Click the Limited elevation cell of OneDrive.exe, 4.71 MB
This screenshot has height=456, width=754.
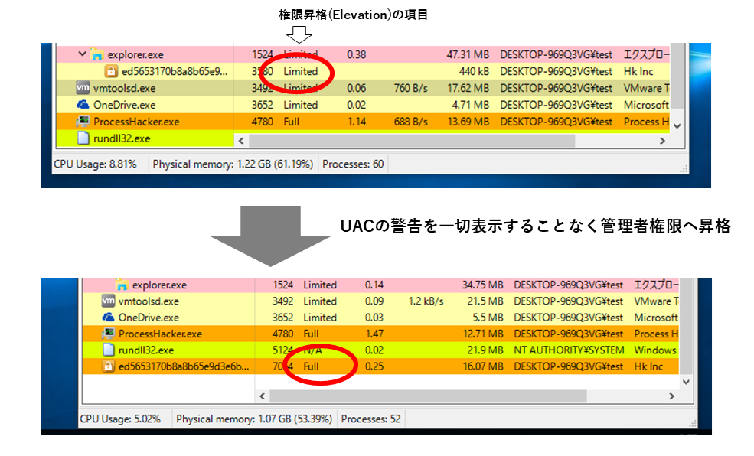(300, 105)
